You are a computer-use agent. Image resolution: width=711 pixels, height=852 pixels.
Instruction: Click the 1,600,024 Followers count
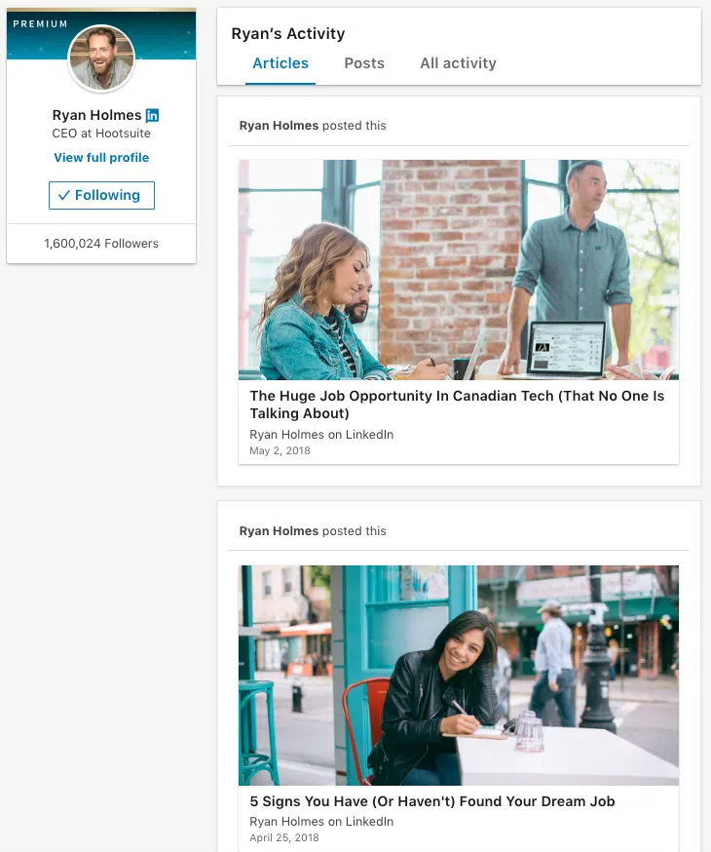coord(101,244)
